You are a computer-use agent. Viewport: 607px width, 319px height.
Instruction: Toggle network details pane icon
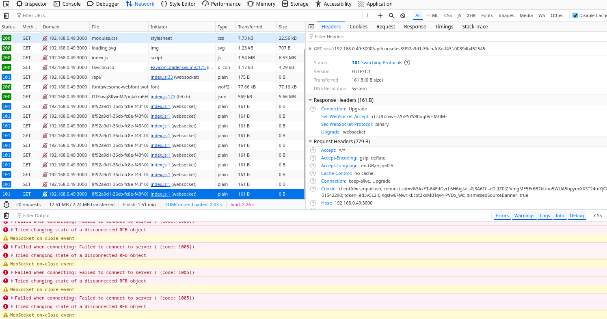311,26
